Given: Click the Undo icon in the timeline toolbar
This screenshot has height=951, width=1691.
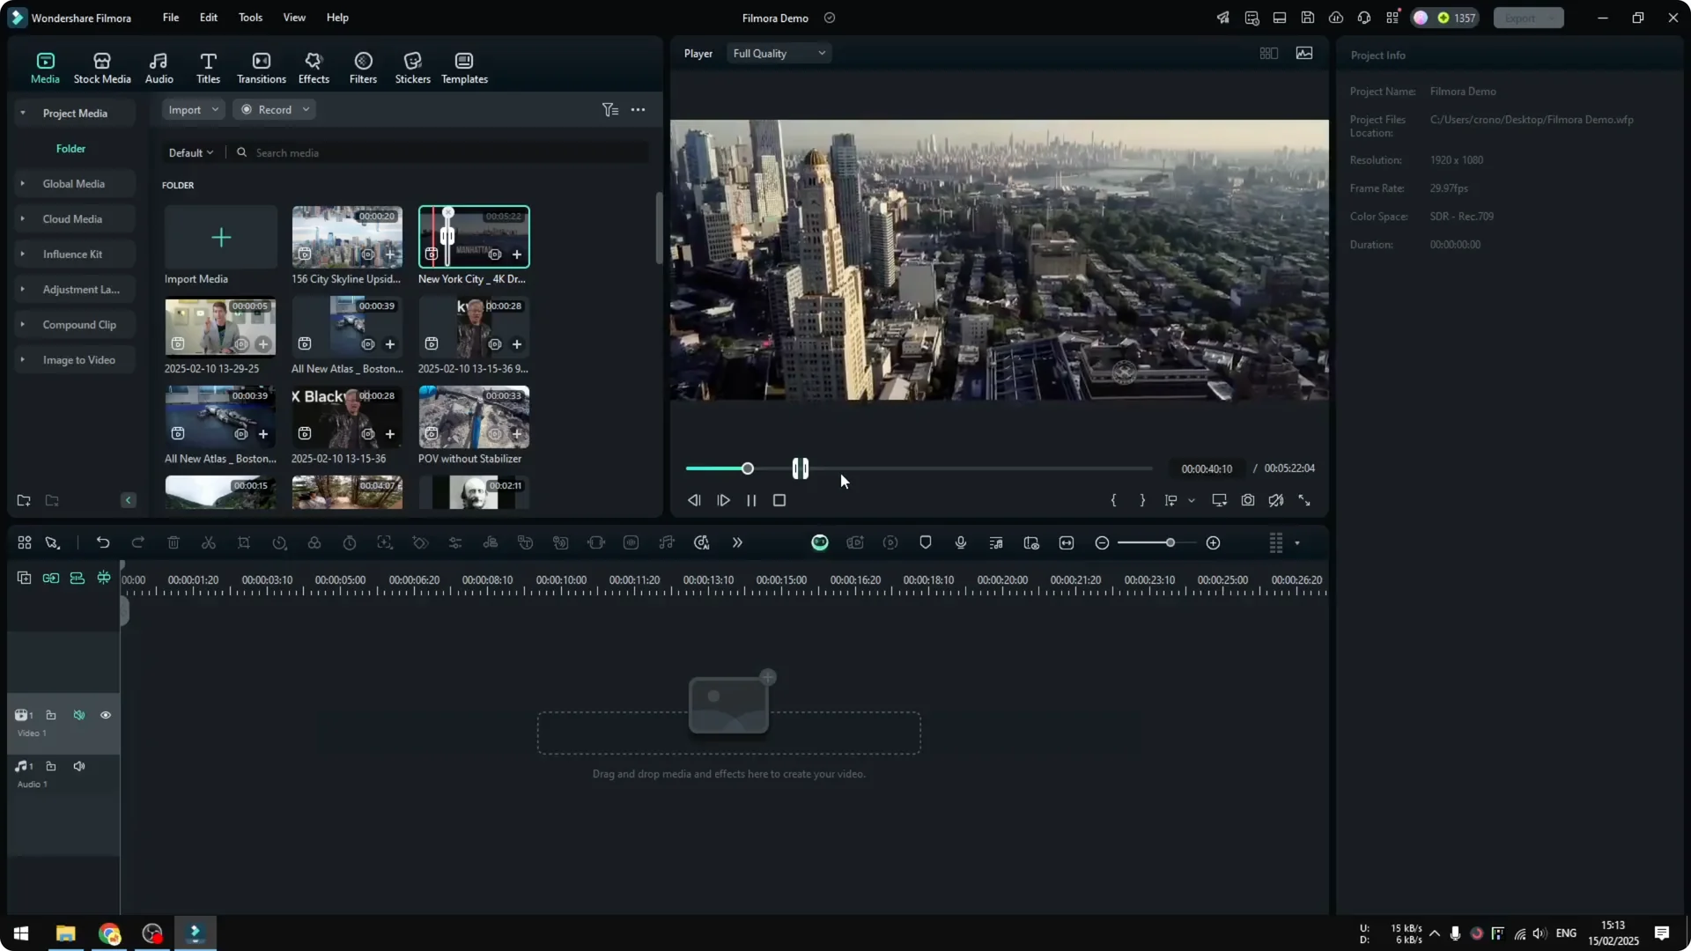Looking at the screenshot, I should [x=103, y=542].
